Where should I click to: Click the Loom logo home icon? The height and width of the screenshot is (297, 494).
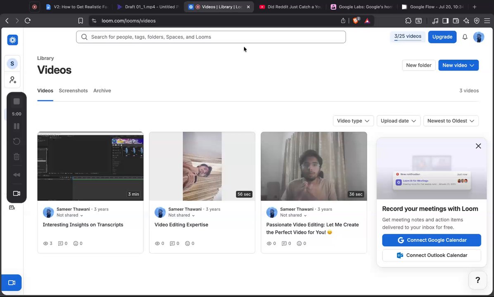[x=13, y=40]
